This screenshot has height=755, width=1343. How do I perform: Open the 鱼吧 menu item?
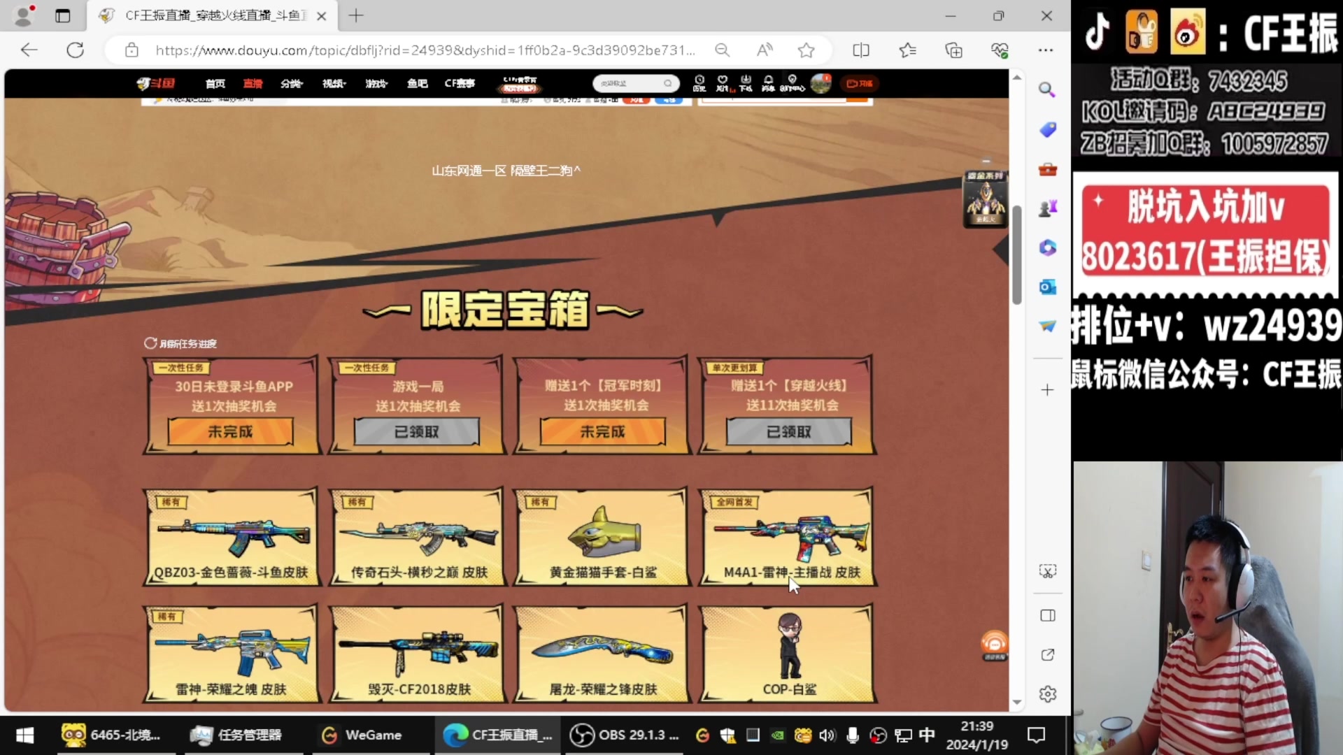pyautogui.click(x=417, y=83)
